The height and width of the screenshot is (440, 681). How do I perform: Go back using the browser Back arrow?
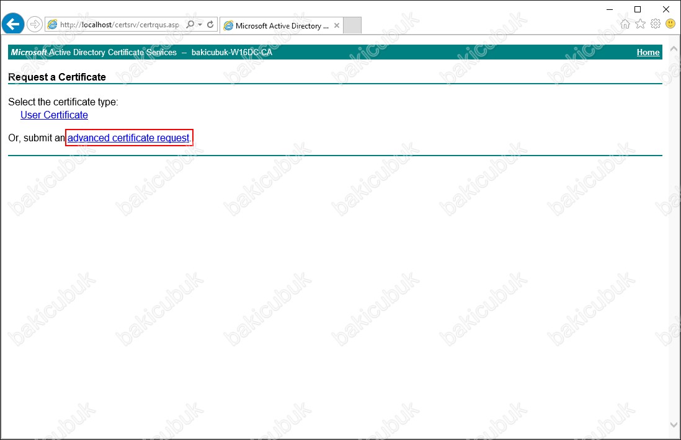coord(13,24)
